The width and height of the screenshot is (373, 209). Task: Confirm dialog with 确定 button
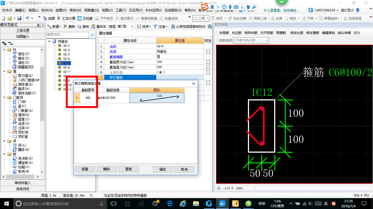click(x=163, y=169)
